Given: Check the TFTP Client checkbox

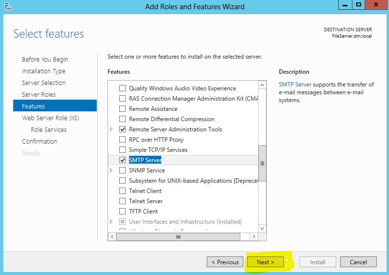Looking at the screenshot, I should pyautogui.click(x=123, y=212).
